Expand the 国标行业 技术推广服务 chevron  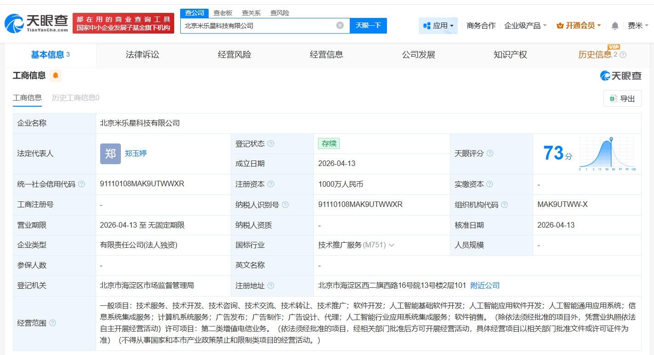tap(391, 245)
